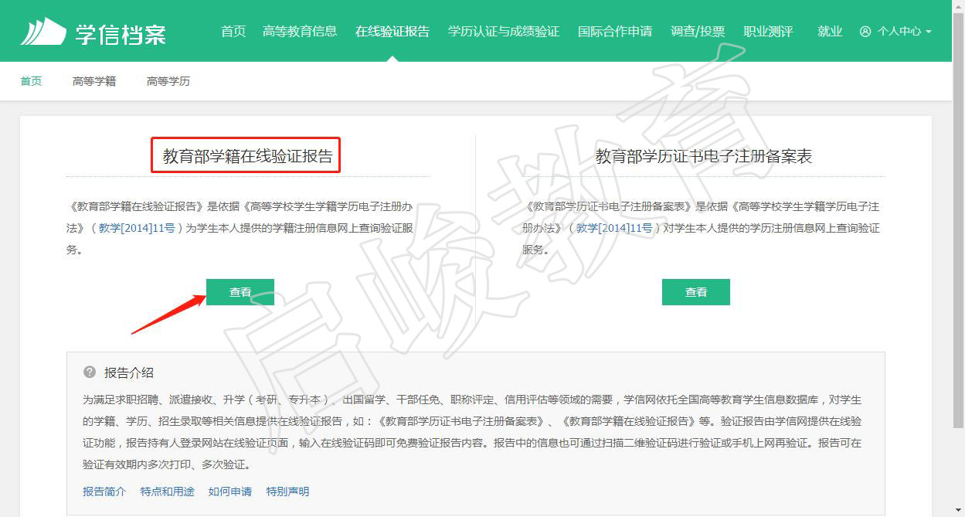
Task: Open the 特别声明 link
Action: tap(287, 491)
